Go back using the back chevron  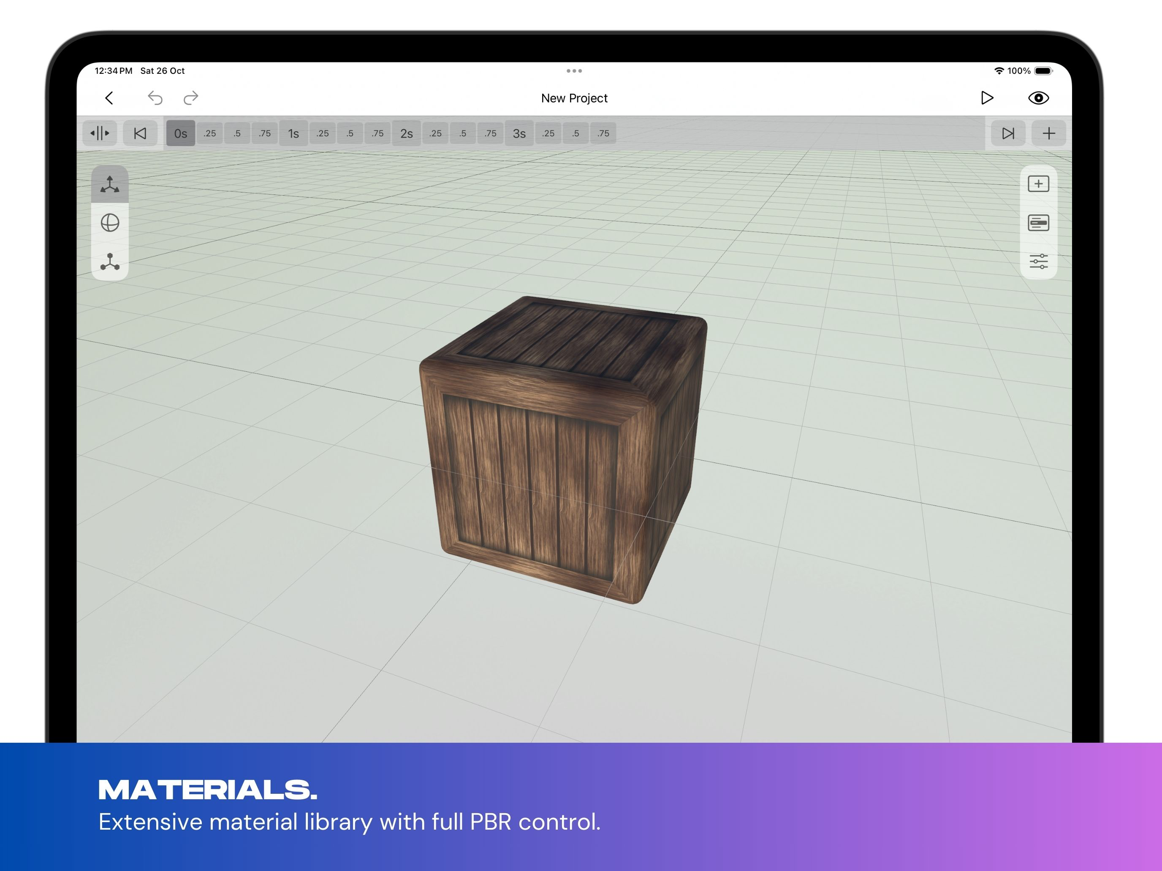[x=109, y=98]
